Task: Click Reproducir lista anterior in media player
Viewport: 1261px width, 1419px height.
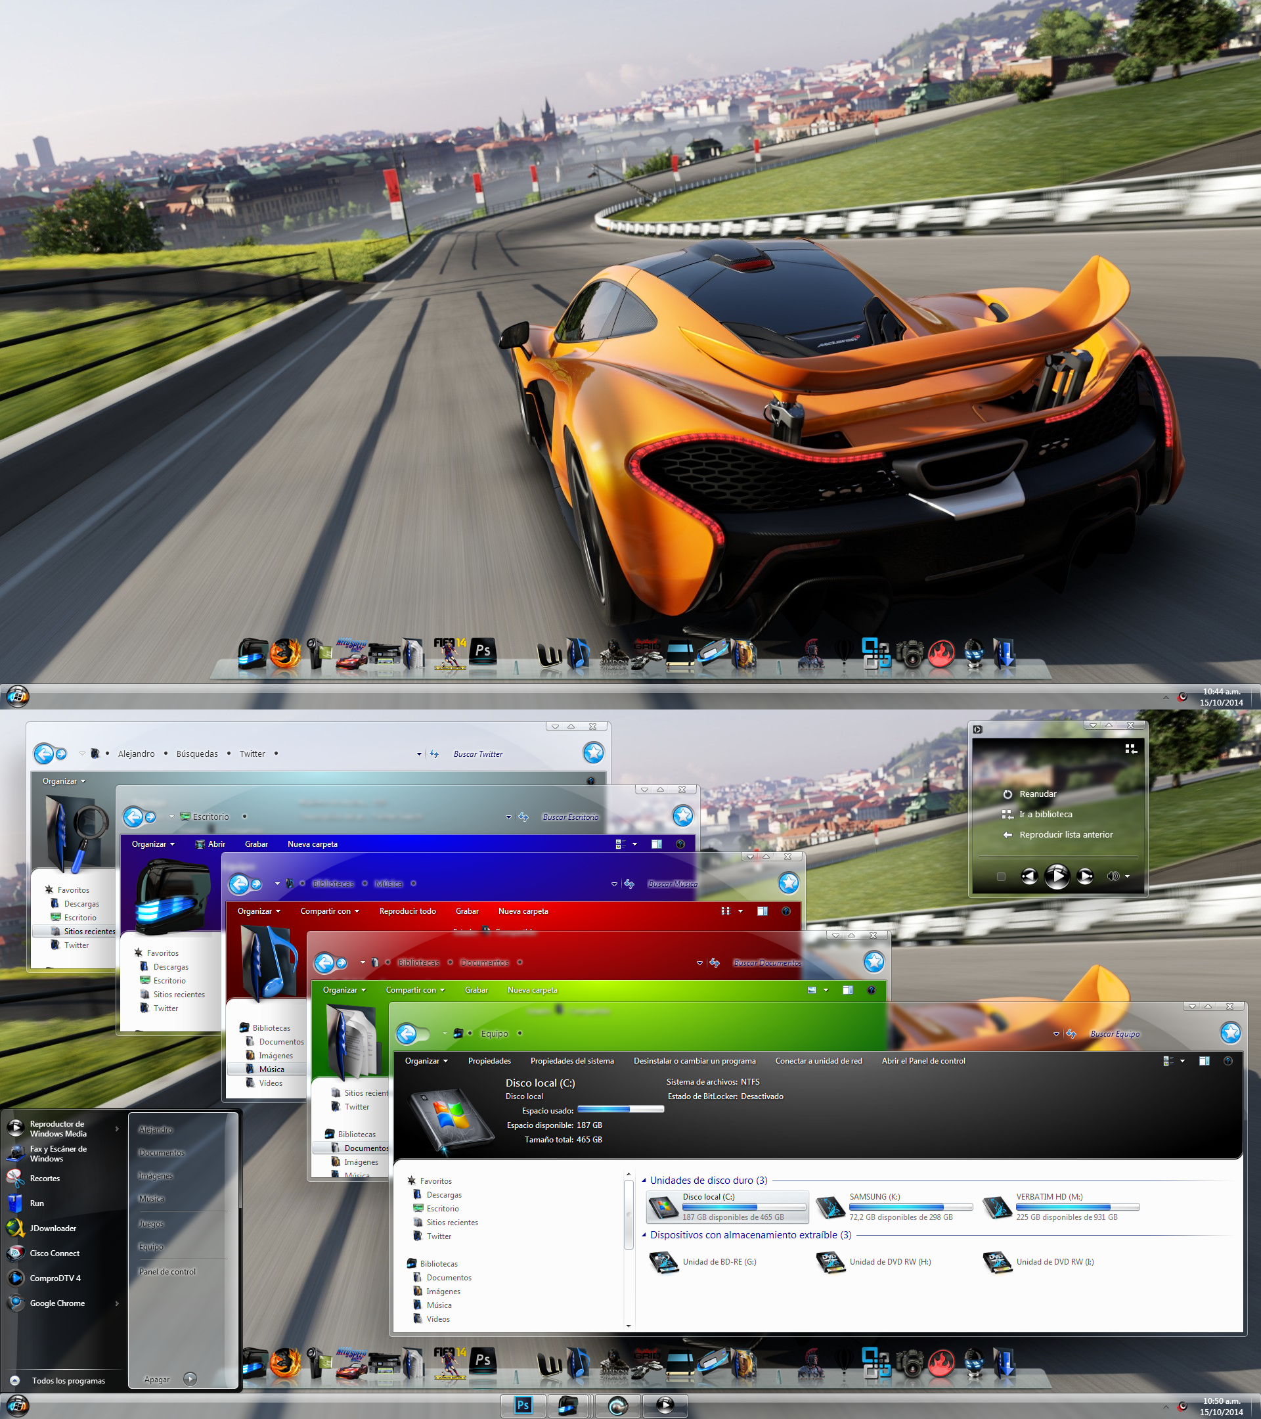Action: pyautogui.click(x=1065, y=834)
